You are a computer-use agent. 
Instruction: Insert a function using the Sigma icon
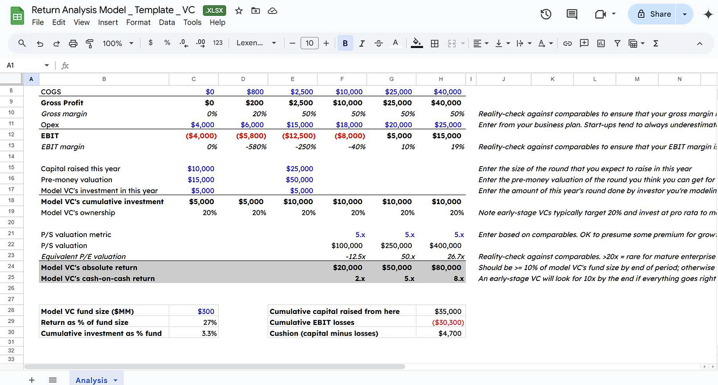(655, 43)
